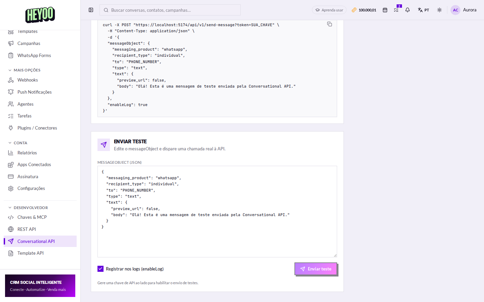Open Template API page
484x302 pixels.
tap(40, 253)
